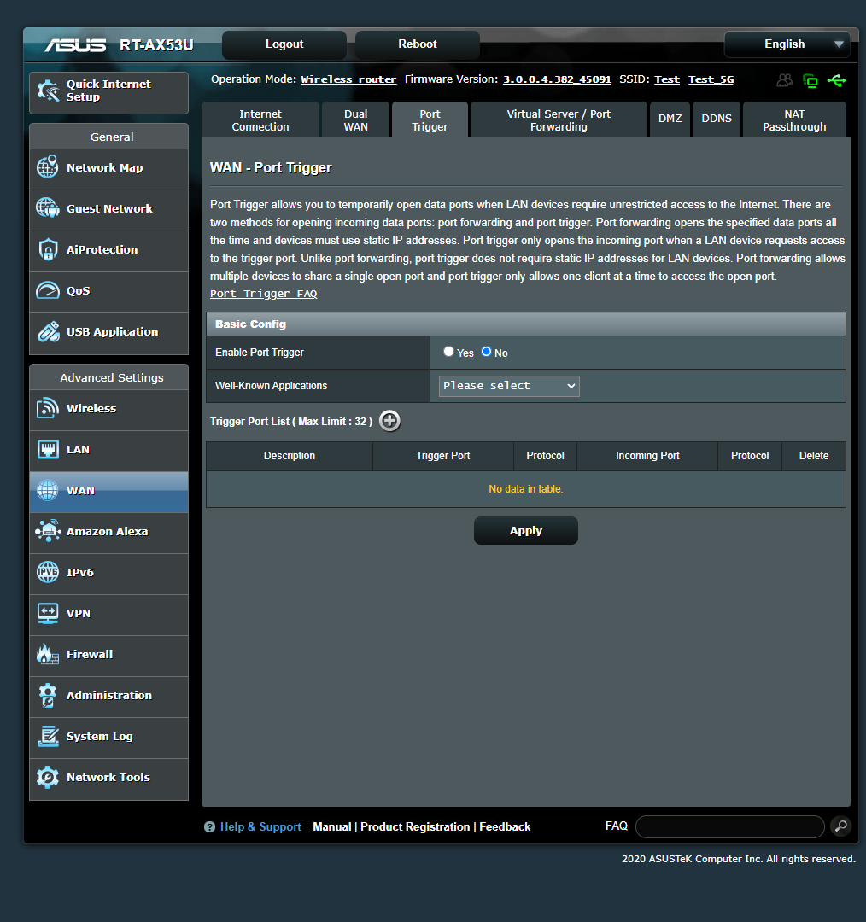Open the Feedback link
This screenshot has width=866, height=922.
[505, 826]
